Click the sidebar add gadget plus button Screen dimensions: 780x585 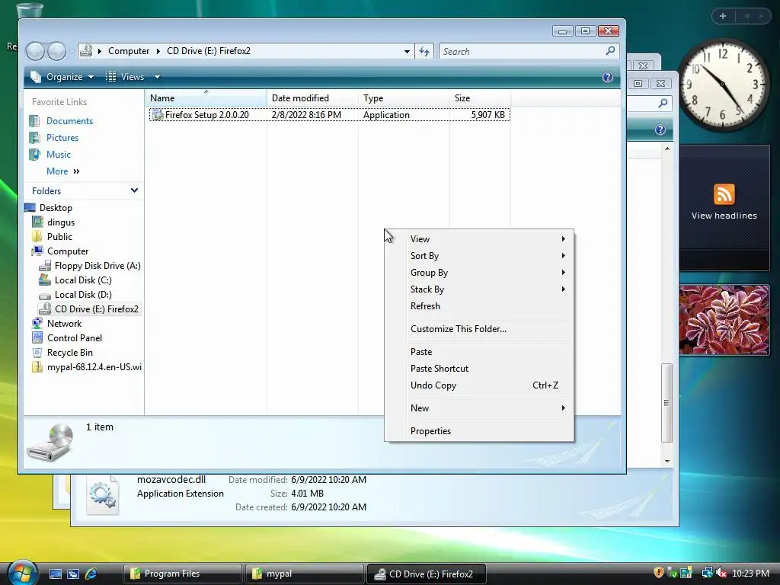pyautogui.click(x=722, y=17)
